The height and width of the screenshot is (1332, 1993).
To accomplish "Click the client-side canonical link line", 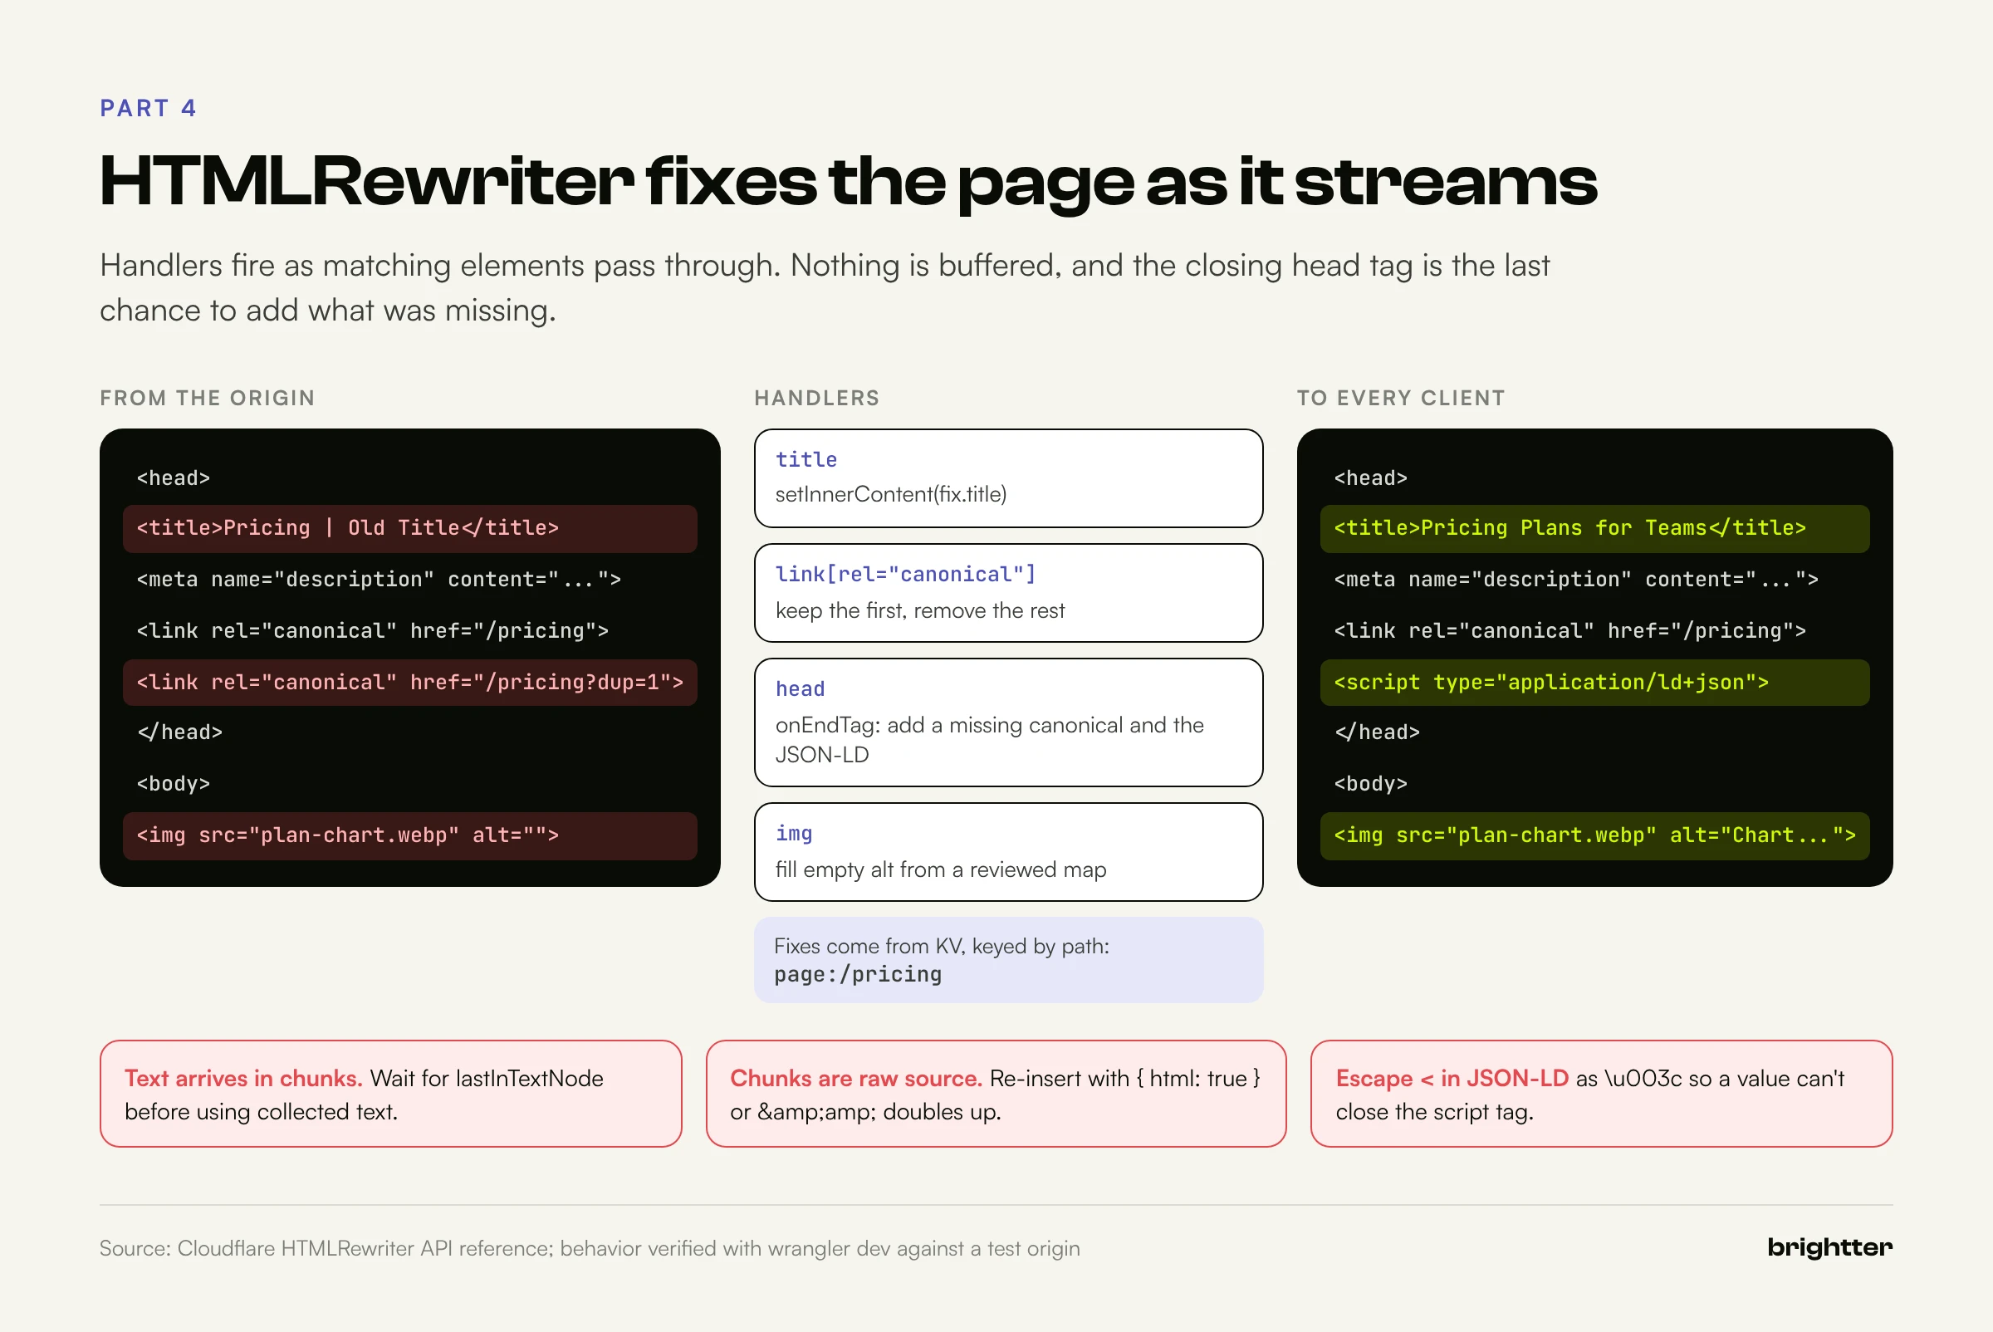I will [x=1570, y=630].
